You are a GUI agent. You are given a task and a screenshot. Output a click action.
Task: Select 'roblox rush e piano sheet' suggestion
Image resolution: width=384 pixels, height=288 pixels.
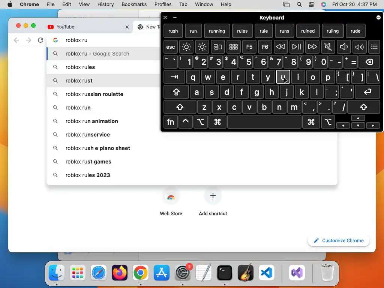(x=192, y=148)
